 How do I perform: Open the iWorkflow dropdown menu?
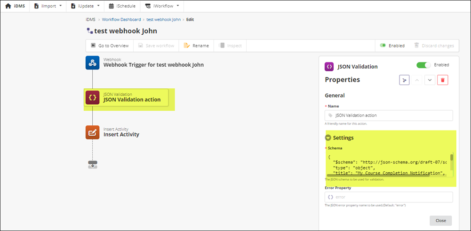(x=162, y=6)
